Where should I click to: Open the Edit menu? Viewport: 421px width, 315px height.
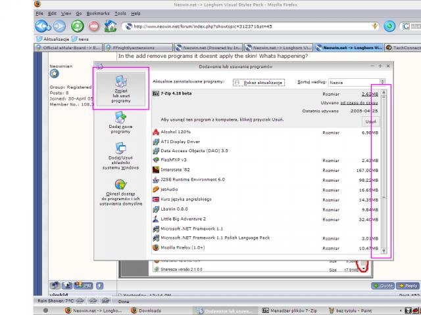tap(52, 13)
